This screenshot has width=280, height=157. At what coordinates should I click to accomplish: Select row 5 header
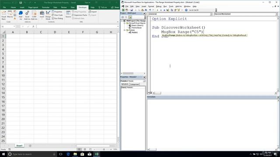pos(3,54)
